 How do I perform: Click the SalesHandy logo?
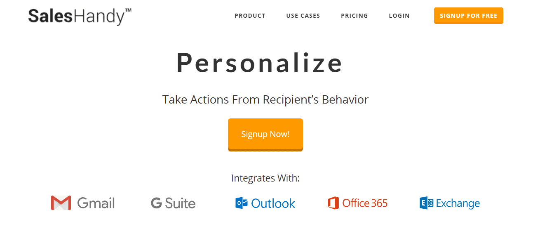80,16
